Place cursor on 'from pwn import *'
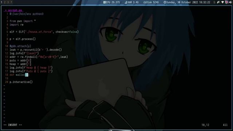The width and height of the screenshot is (233, 131). [23, 21]
